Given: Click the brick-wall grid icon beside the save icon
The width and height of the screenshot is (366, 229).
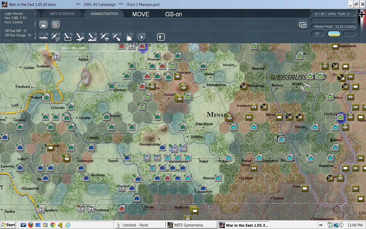Looking at the screenshot, I should [x=56, y=24].
